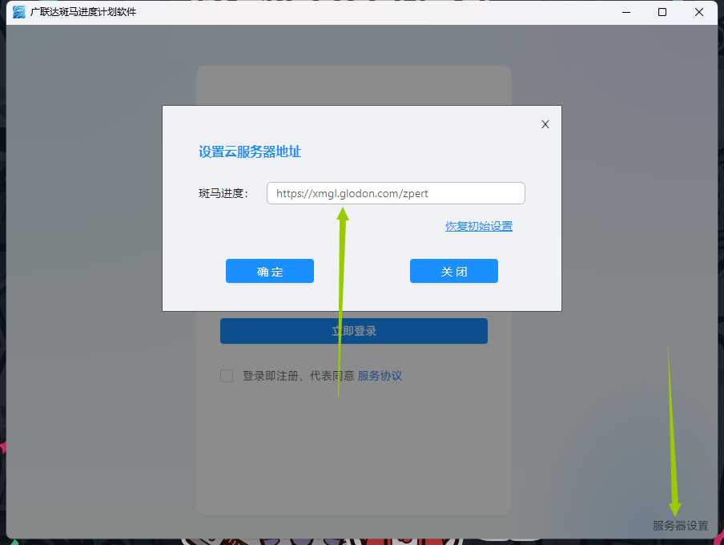This screenshot has height=545, width=724.
Task: Click the 关闭 button in the dialog
Action: click(454, 271)
